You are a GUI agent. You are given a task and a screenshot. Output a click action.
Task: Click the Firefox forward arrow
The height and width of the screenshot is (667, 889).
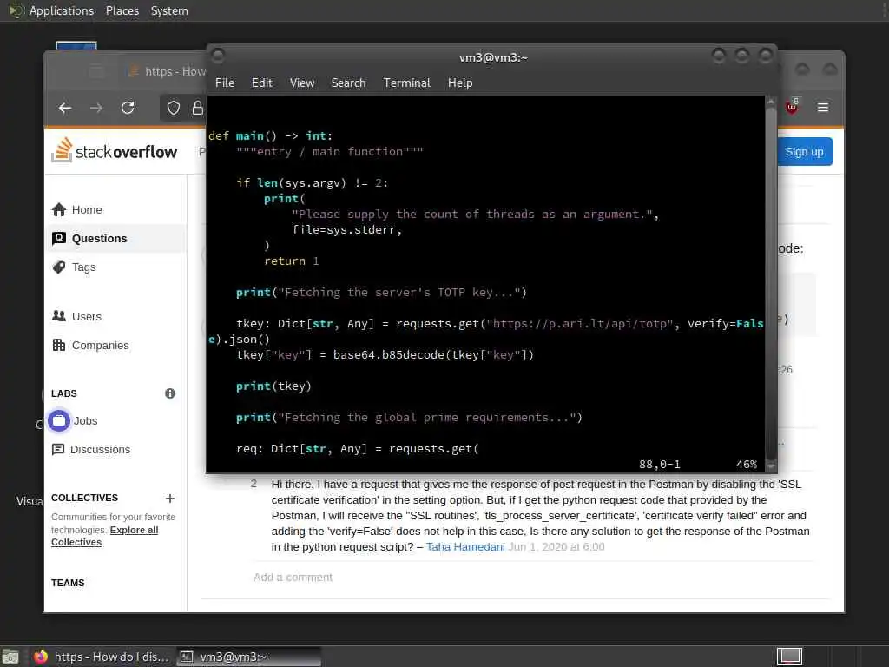point(96,108)
